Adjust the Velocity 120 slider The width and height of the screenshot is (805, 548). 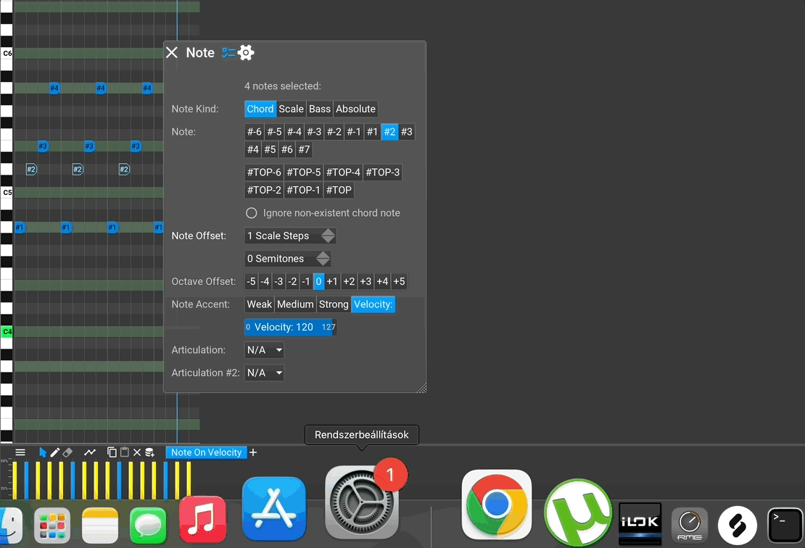pyautogui.click(x=291, y=328)
